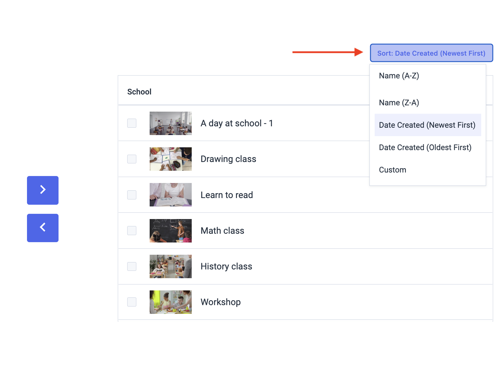The image size is (504, 366).
Task: Click the Drawing class thumbnail image
Action: (x=170, y=159)
